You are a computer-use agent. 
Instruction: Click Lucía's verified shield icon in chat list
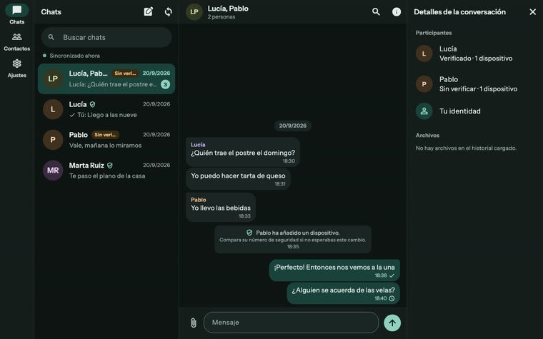pos(92,104)
